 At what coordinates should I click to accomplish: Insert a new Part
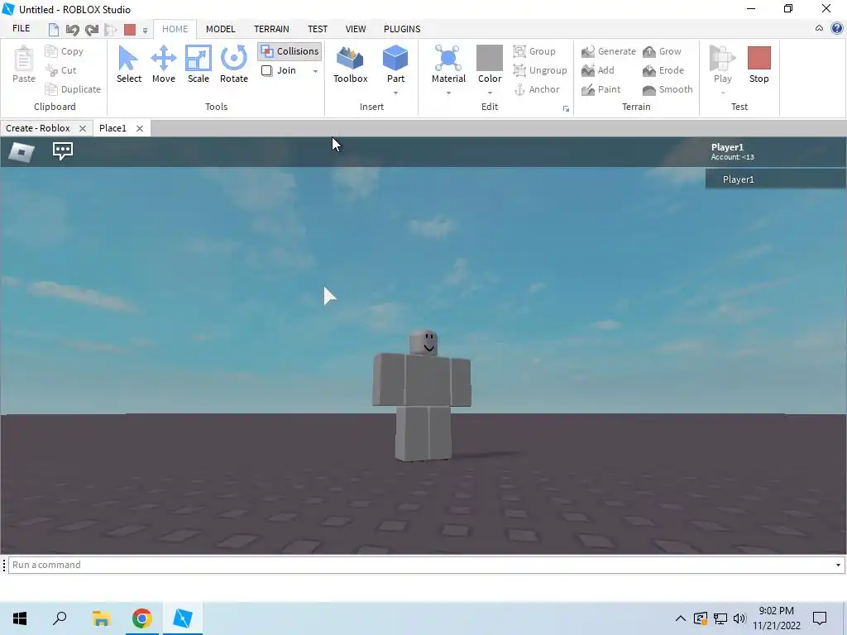click(395, 64)
